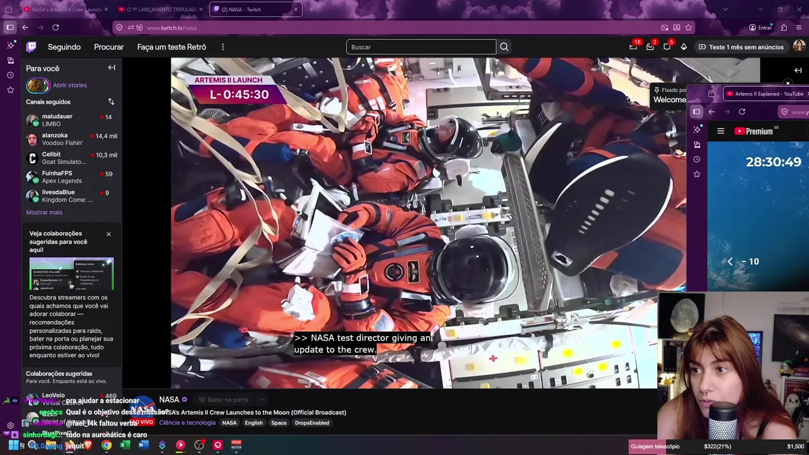
Task: Open browser sidebar bookmarks star icon
Action: pyautogui.click(x=10, y=90)
